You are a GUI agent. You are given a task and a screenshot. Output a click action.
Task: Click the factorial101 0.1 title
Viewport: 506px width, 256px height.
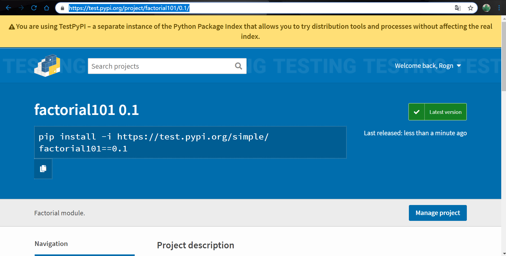pyautogui.click(x=87, y=110)
